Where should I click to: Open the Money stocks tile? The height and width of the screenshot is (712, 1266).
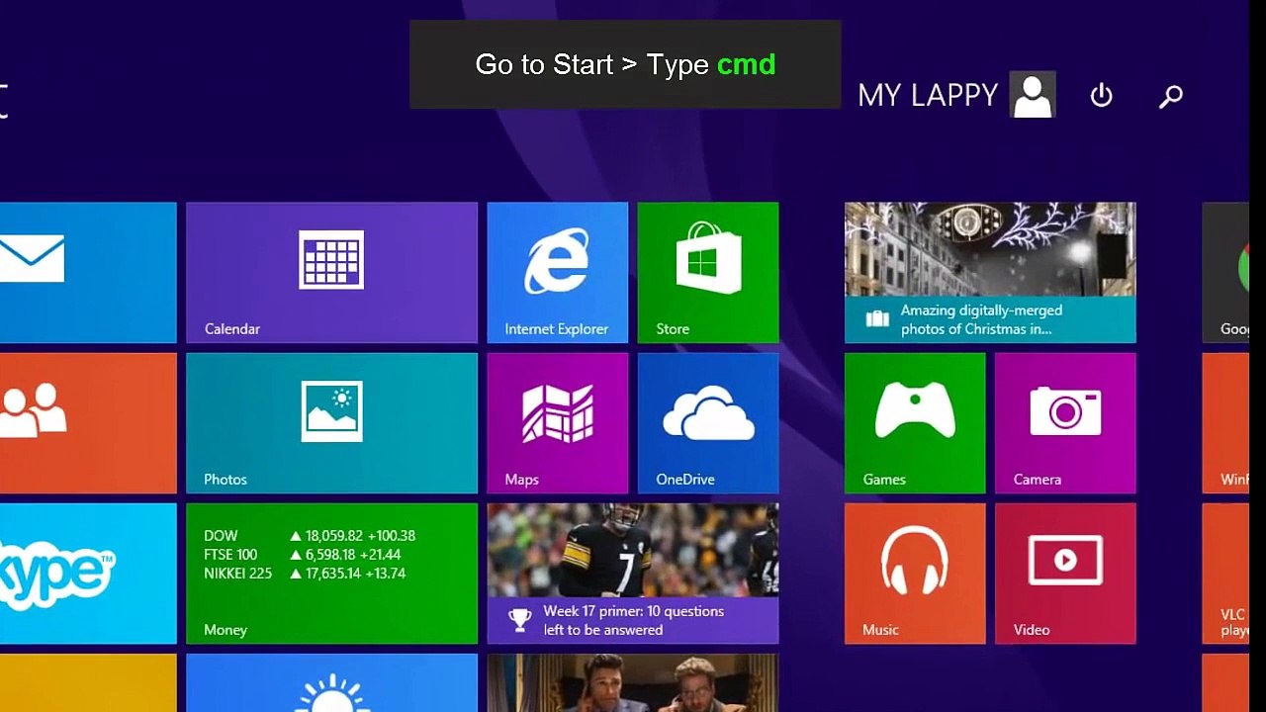(331, 574)
